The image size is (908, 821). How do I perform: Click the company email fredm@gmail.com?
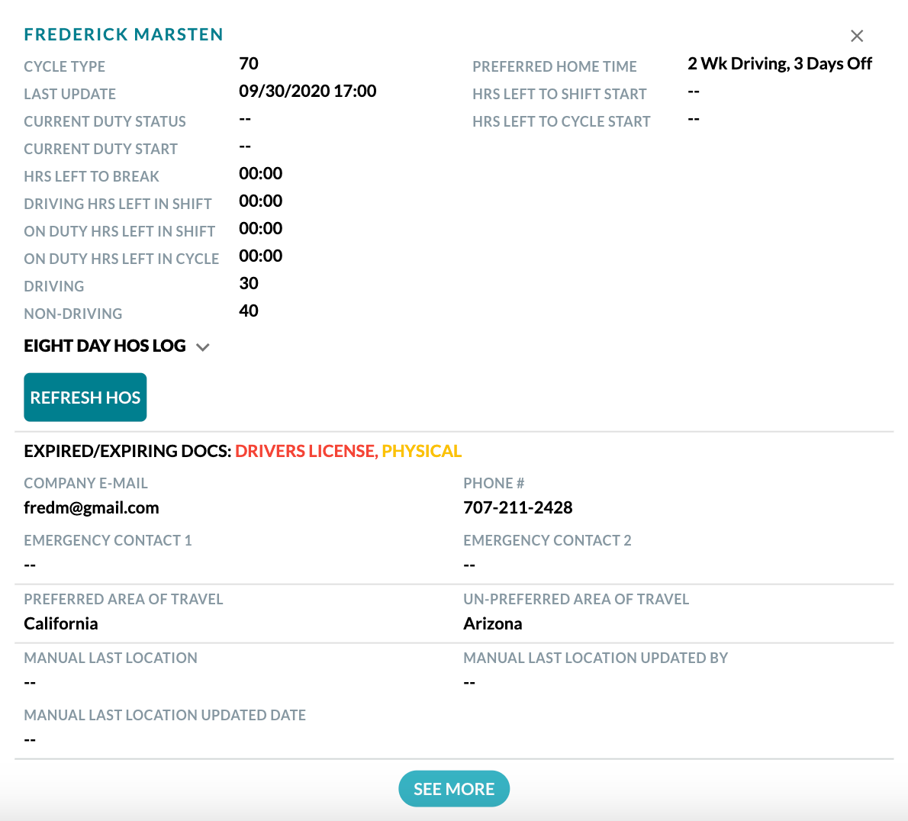[92, 507]
